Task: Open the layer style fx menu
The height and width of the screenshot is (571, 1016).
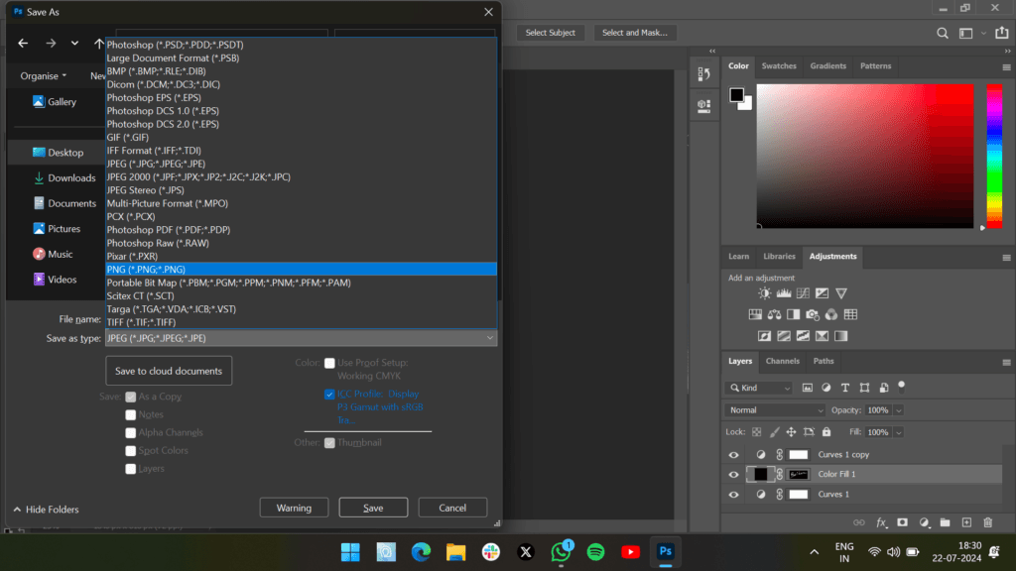Action: (881, 522)
